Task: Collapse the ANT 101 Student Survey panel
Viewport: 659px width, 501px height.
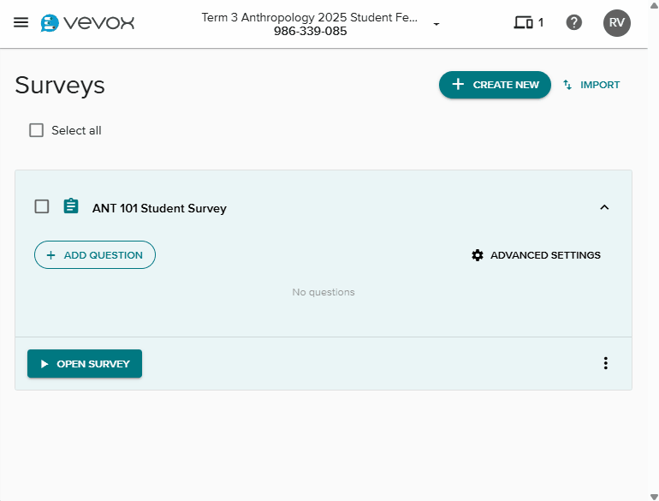Action: (604, 207)
